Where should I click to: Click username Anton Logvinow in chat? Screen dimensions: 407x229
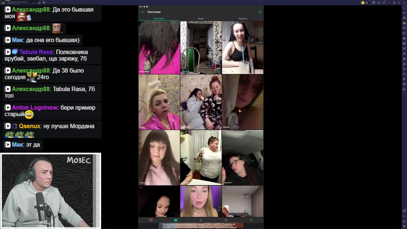(x=35, y=108)
